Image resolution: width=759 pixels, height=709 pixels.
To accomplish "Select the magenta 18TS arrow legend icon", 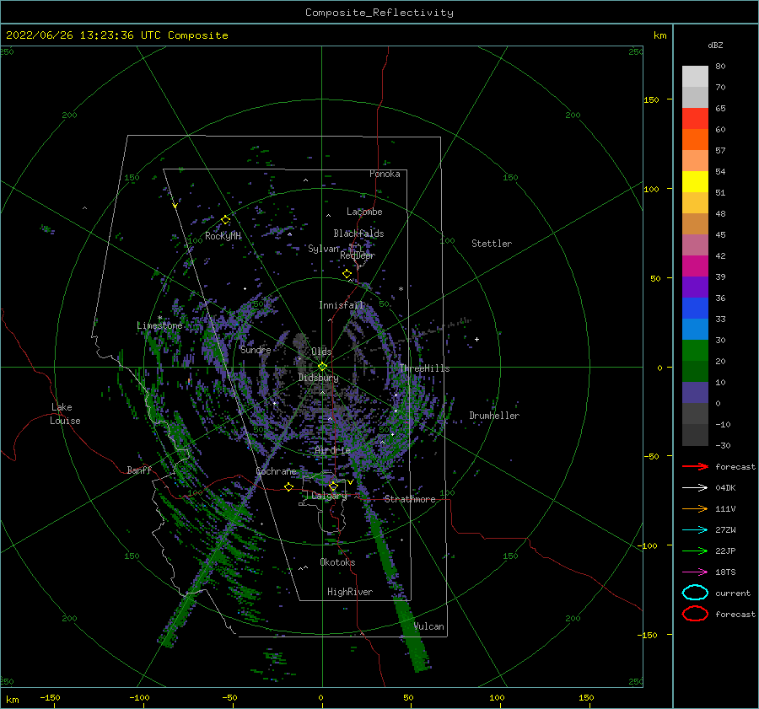I will pos(695,572).
